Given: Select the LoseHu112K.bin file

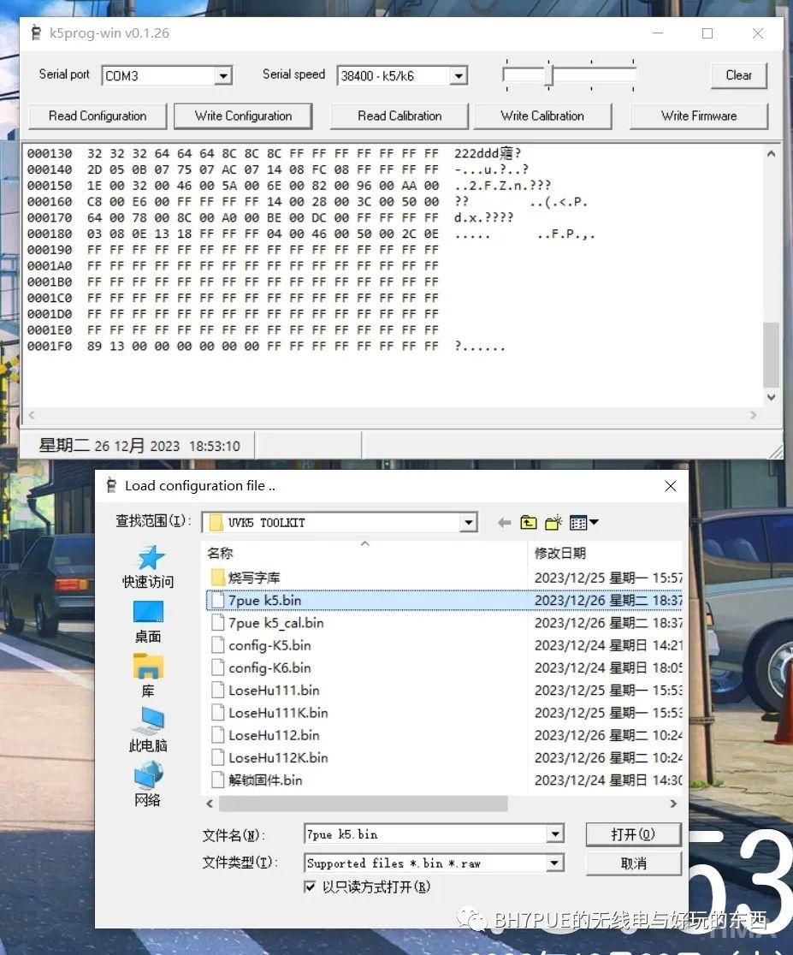Looking at the screenshot, I should tap(277, 757).
